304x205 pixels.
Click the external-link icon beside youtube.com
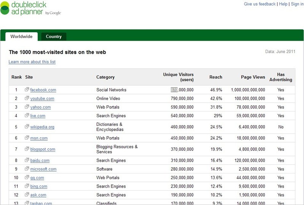[27, 99]
